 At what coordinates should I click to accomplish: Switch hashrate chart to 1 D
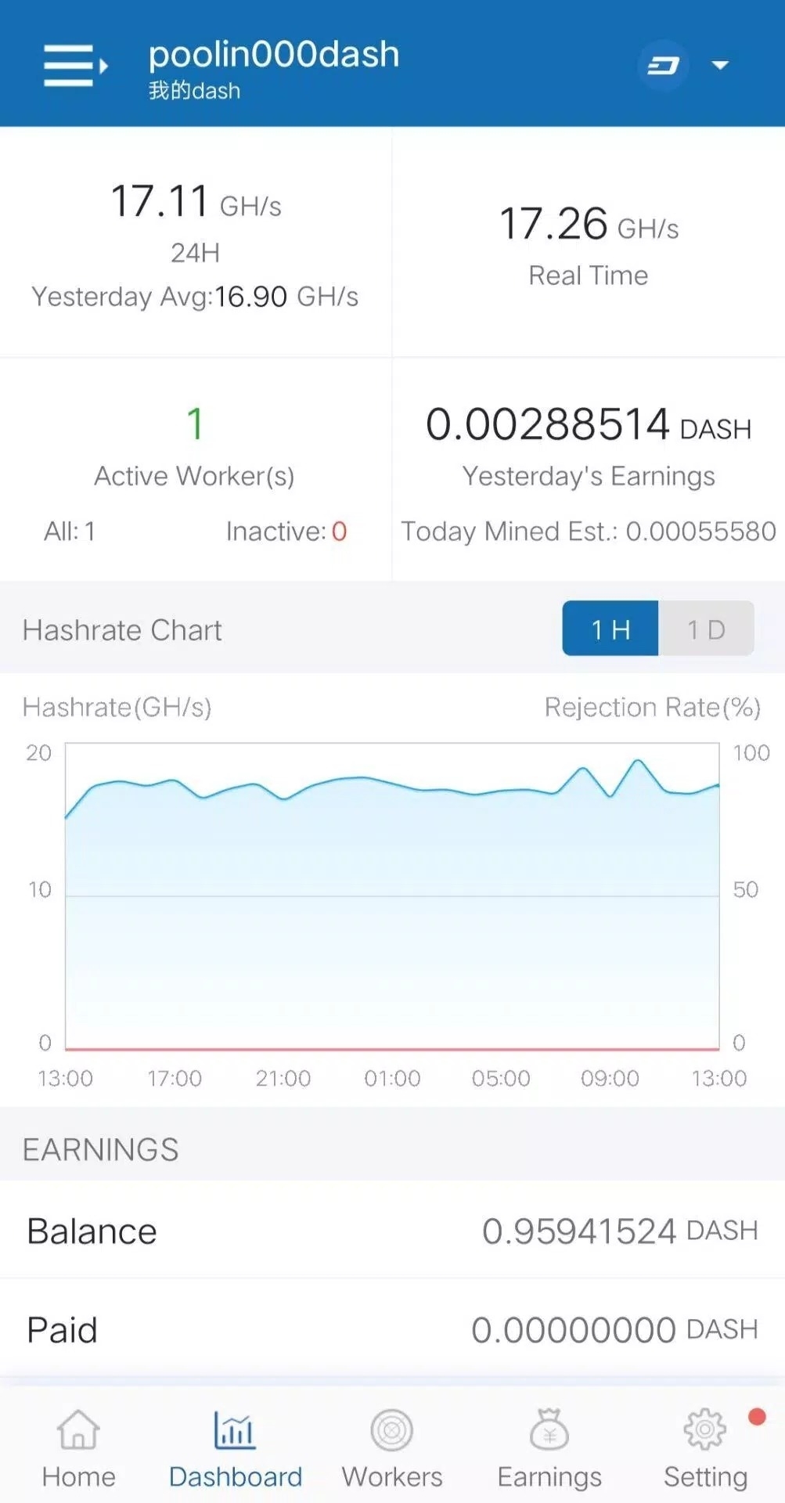point(706,629)
